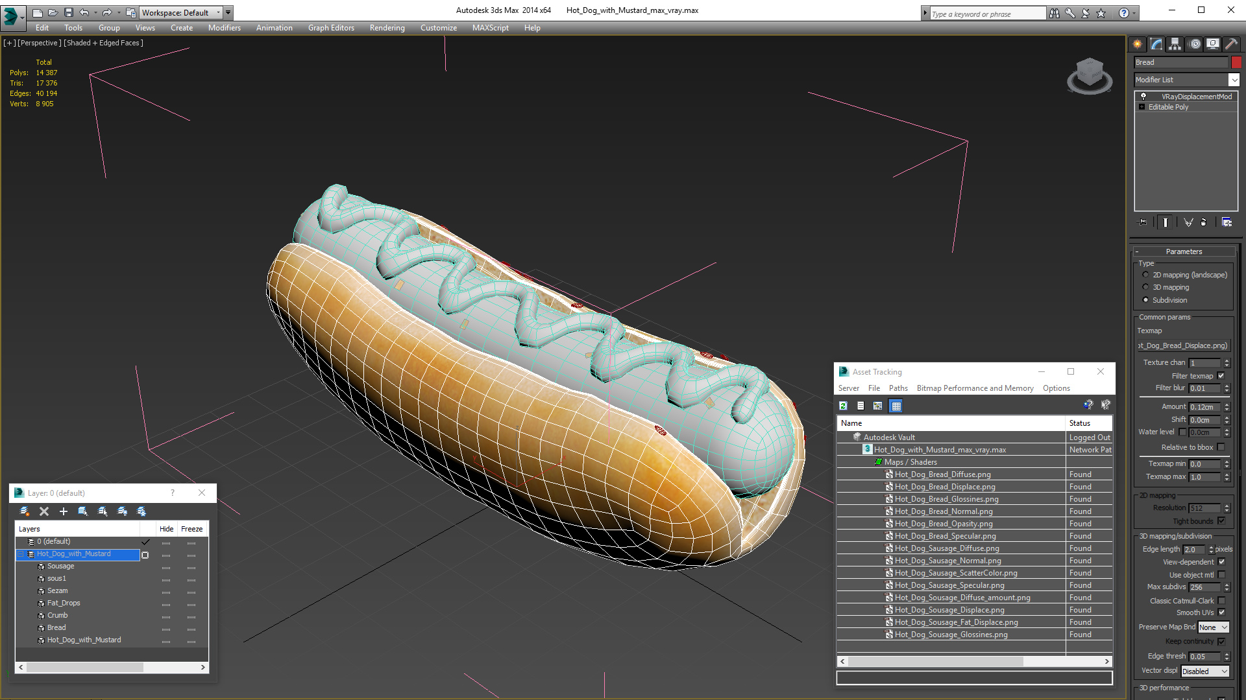The width and height of the screenshot is (1246, 700).
Task: Expand the Editable Poly stack entry
Action: click(x=1142, y=107)
